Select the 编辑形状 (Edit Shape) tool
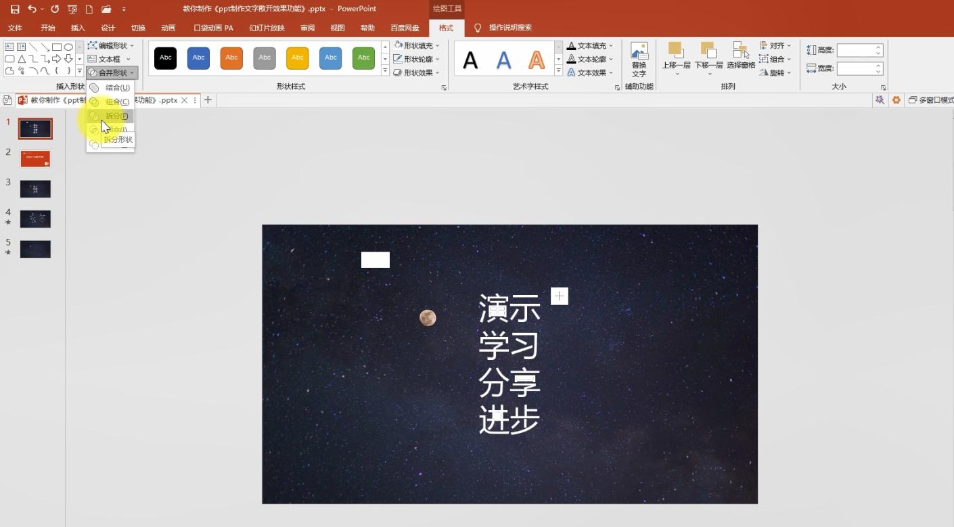Image resolution: width=954 pixels, height=527 pixels. tap(110, 46)
